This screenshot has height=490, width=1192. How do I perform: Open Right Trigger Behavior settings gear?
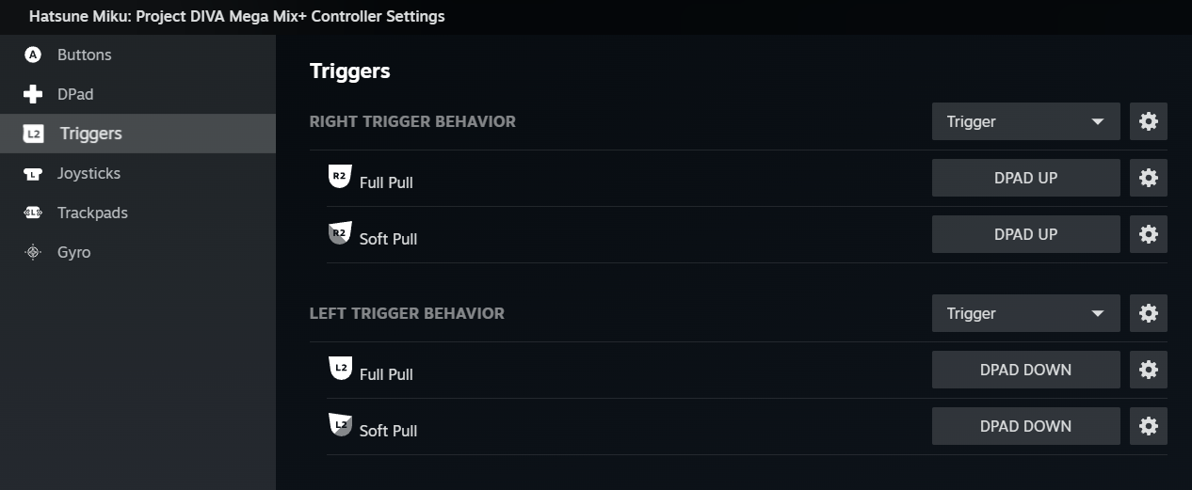coord(1148,121)
